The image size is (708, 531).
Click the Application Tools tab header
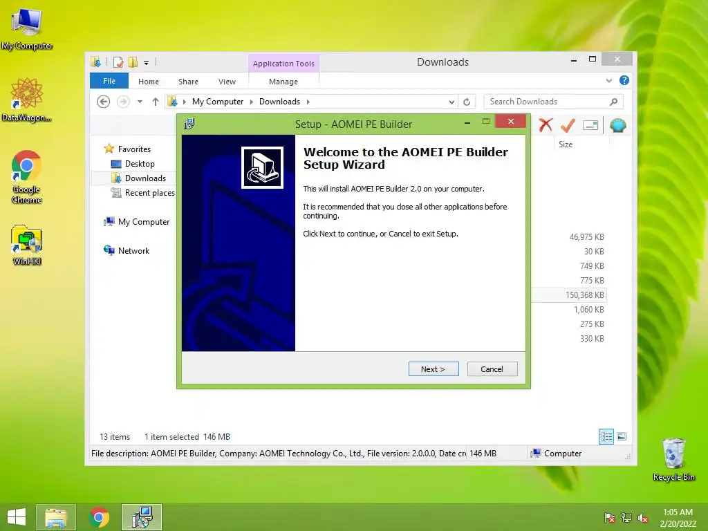[x=283, y=63]
